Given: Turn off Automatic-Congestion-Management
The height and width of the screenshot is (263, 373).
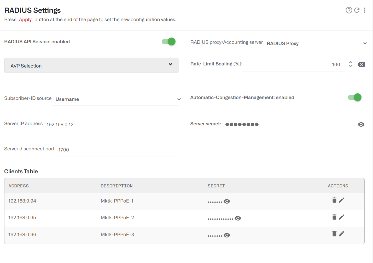Looking at the screenshot, I should click(x=354, y=97).
